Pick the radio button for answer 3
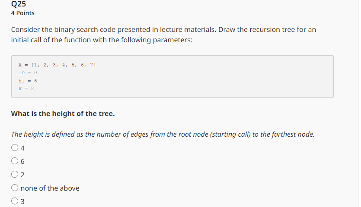The image size is (361, 207). (x=15, y=201)
